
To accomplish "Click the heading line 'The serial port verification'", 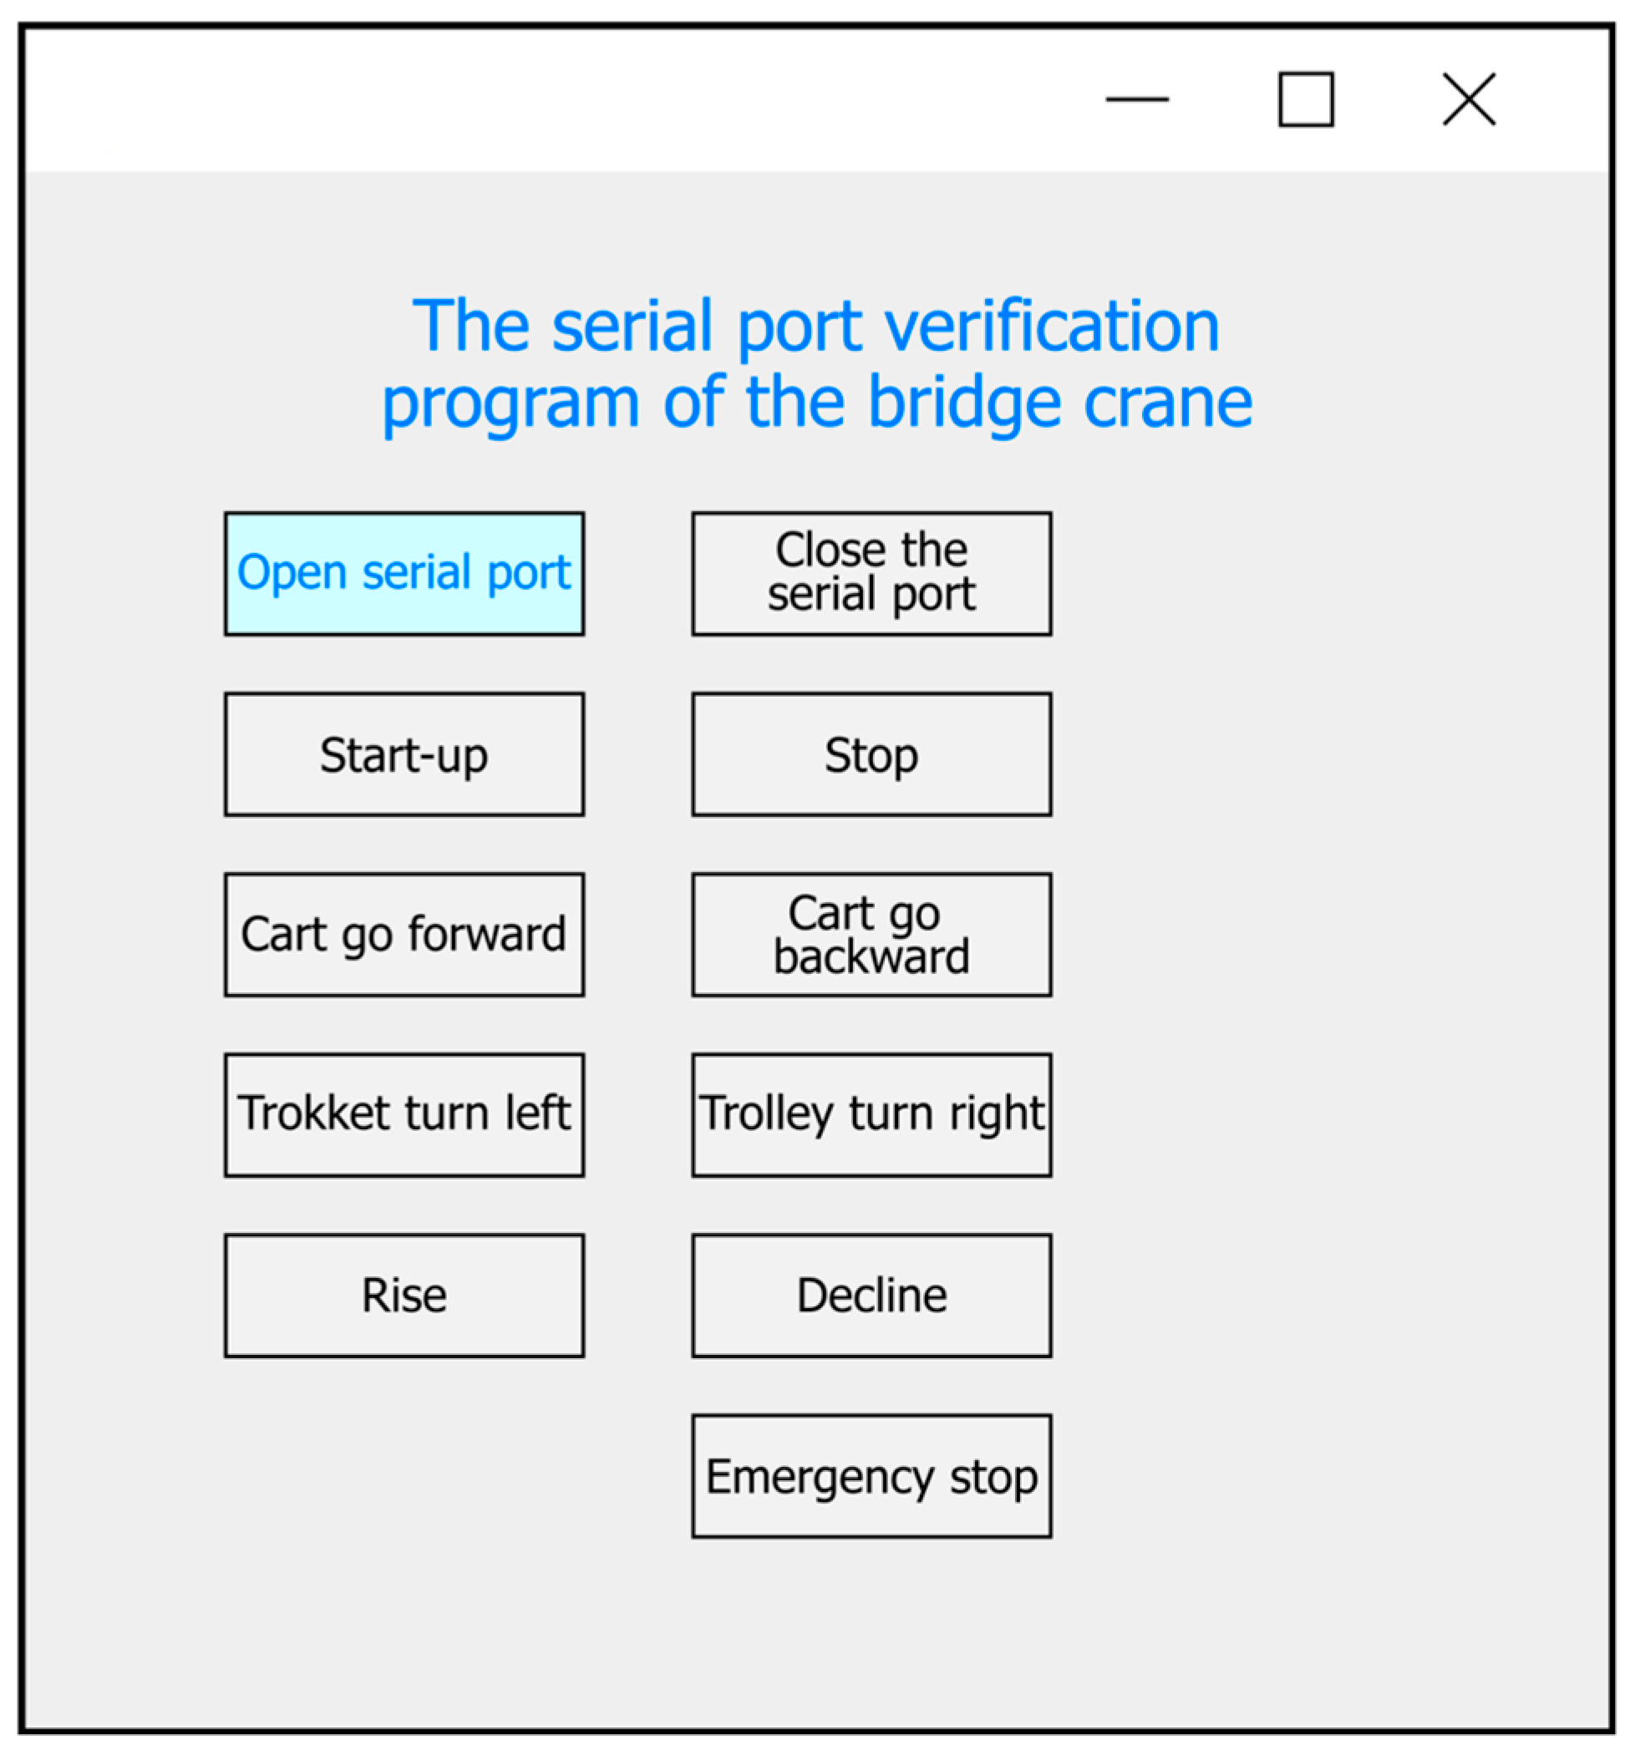I will point(816,326).
